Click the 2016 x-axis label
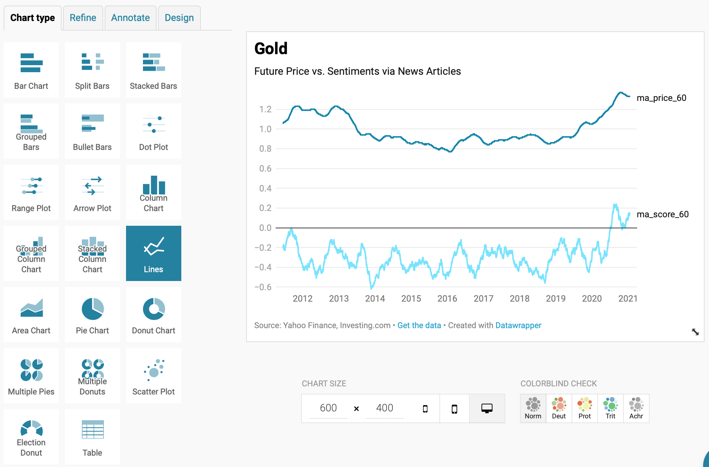Image resolution: width=709 pixels, height=467 pixels. (x=447, y=299)
